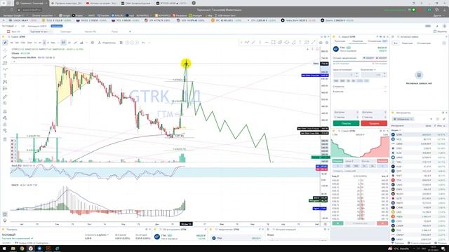Click the price input field in order ticket

click(344, 75)
